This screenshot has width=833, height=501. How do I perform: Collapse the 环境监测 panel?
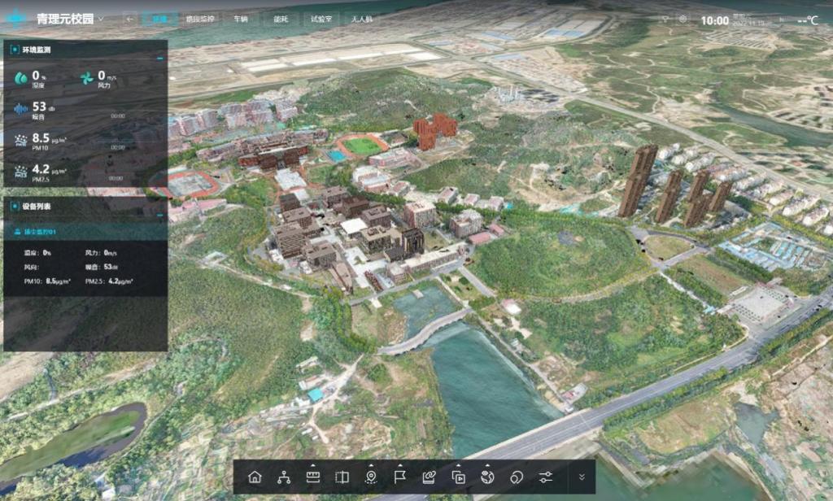point(159,59)
